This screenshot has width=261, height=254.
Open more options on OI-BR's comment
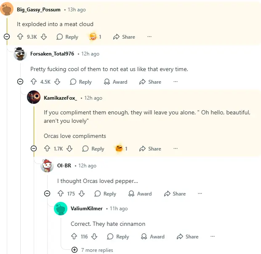pyautogui.click(x=200, y=194)
